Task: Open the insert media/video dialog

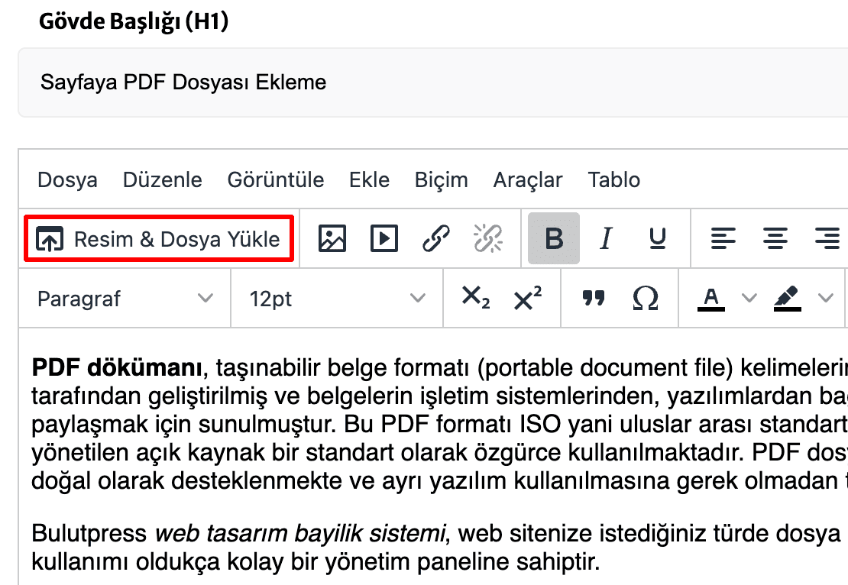Action: pyautogui.click(x=384, y=238)
